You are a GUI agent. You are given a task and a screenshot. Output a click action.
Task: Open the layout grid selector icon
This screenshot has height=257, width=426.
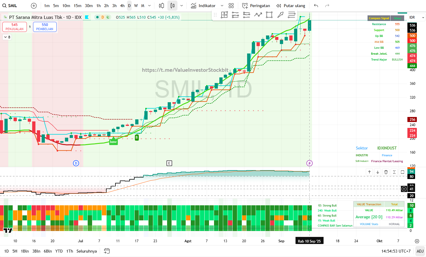[x=231, y=6]
